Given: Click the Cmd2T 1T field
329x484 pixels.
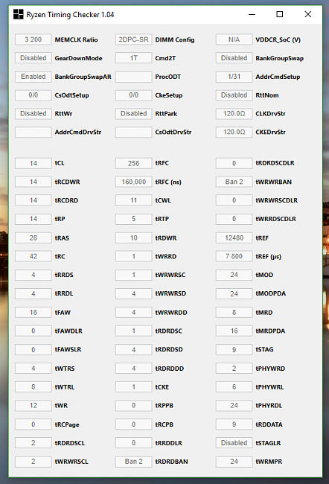Looking at the screenshot, I should [x=134, y=58].
